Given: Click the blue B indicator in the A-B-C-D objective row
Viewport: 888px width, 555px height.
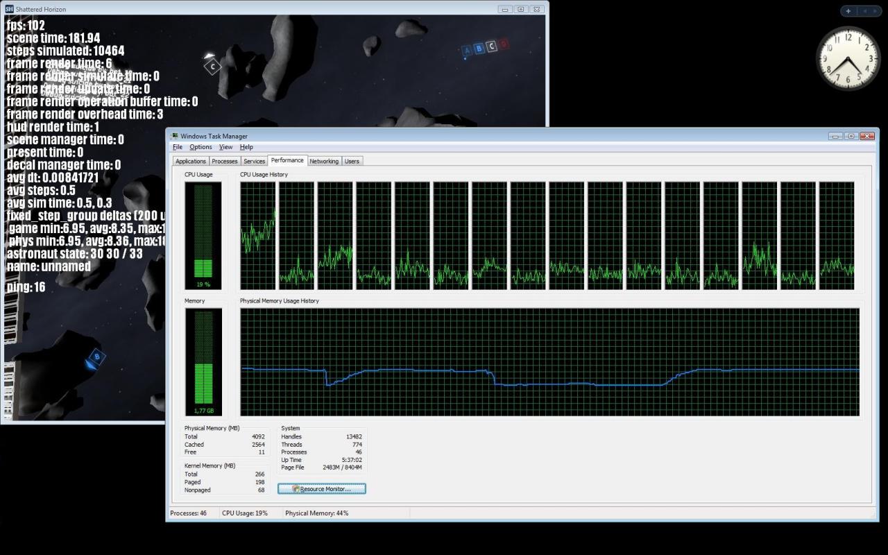Looking at the screenshot, I should 479,49.
